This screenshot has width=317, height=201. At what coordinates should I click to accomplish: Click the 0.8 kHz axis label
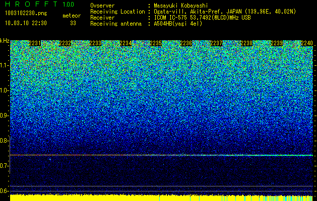pyautogui.click(x=5, y=141)
